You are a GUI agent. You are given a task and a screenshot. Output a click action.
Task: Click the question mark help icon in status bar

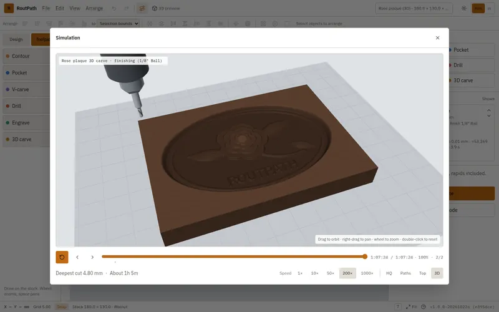(x=397, y=307)
